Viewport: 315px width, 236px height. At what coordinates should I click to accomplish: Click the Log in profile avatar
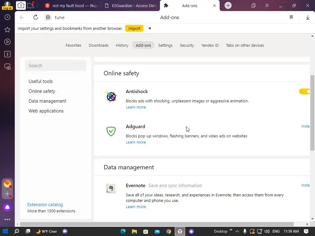pyautogui.click(x=7, y=6)
